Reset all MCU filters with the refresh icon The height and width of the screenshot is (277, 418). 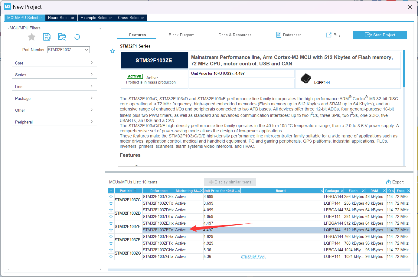[77, 37]
